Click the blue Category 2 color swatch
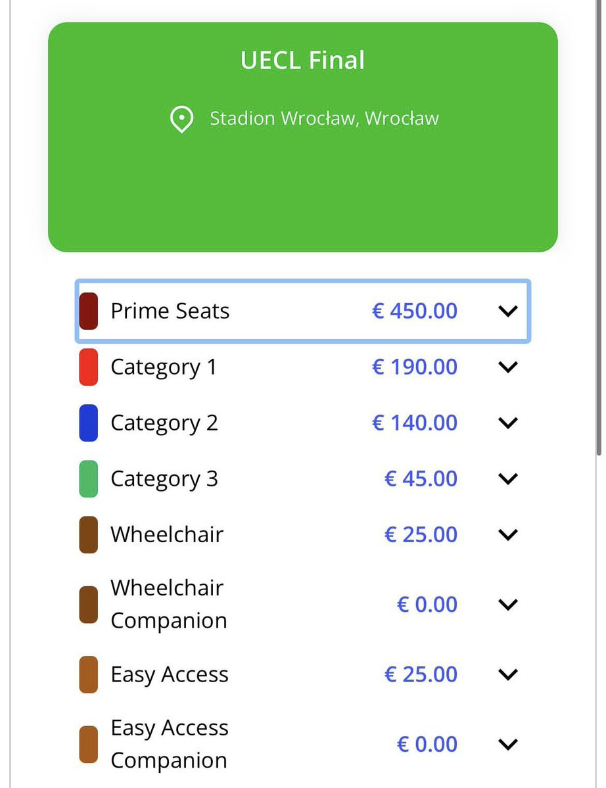The height and width of the screenshot is (788, 606). click(x=89, y=423)
